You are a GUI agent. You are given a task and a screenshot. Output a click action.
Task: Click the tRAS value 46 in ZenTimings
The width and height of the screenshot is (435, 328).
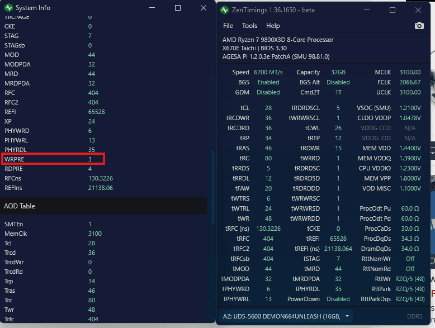[x=268, y=148]
